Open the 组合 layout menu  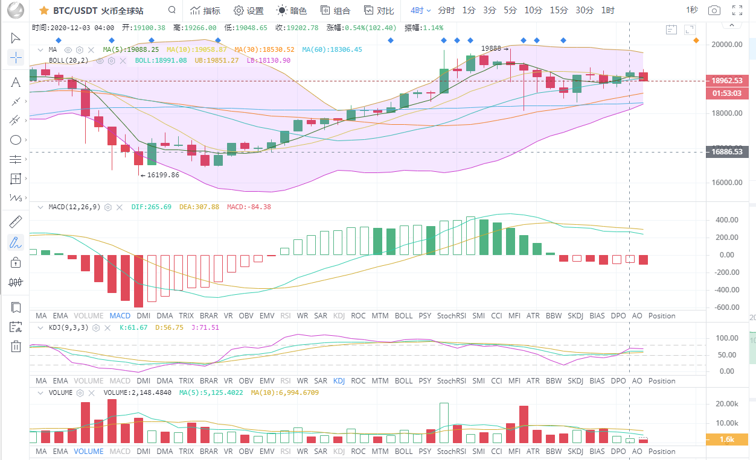coord(335,10)
